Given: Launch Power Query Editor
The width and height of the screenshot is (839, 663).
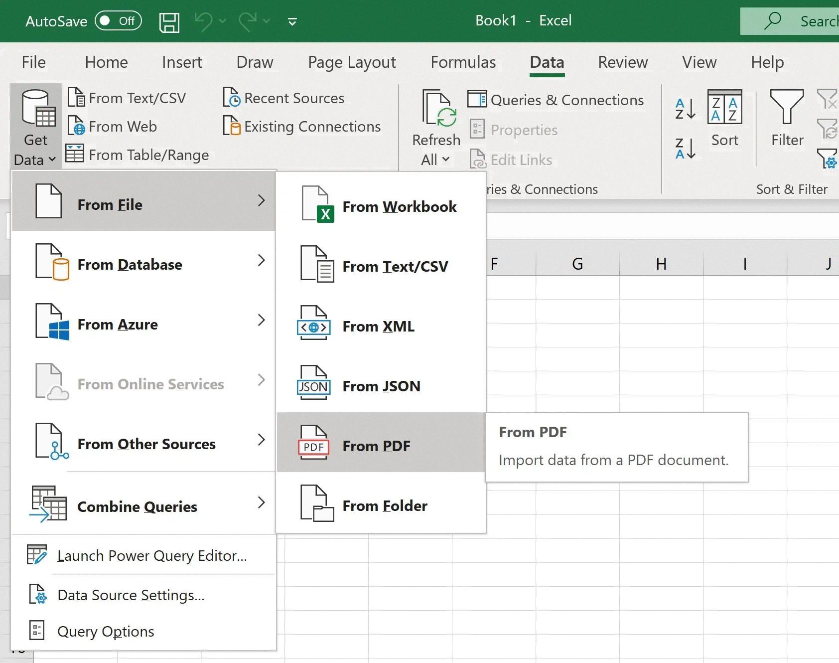Looking at the screenshot, I should [x=152, y=555].
